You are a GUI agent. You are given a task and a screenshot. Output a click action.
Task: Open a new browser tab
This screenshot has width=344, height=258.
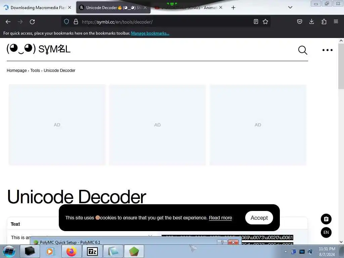point(233,8)
